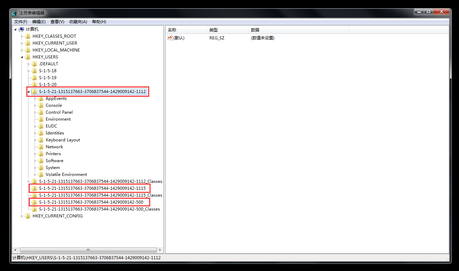Click the AppEvents folder icon

(x=41, y=99)
